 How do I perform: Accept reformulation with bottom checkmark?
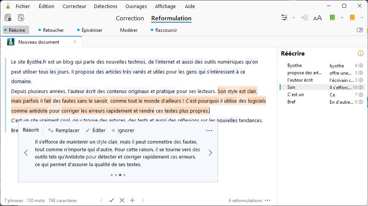click(x=112, y=200)
